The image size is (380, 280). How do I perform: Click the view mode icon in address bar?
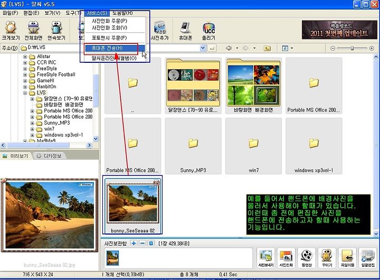pos(285,48)
